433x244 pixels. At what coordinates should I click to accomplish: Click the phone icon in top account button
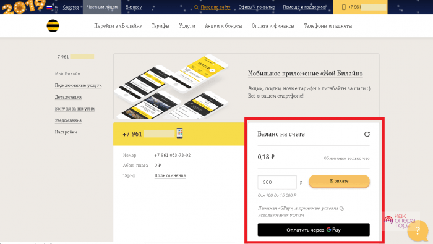pyautogui.click(x=344, y=7)
